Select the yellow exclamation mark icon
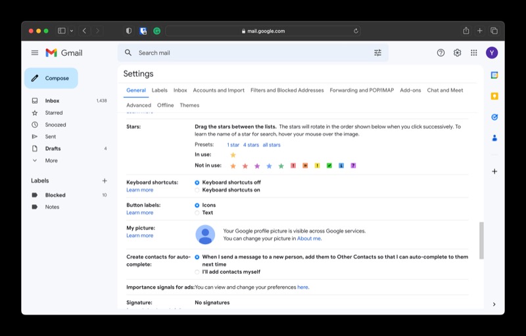526x336 pixels. coord(318,165)
